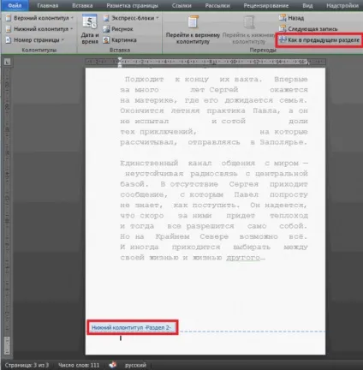Switch to the Вставка ribbon tab

(82, 5)
